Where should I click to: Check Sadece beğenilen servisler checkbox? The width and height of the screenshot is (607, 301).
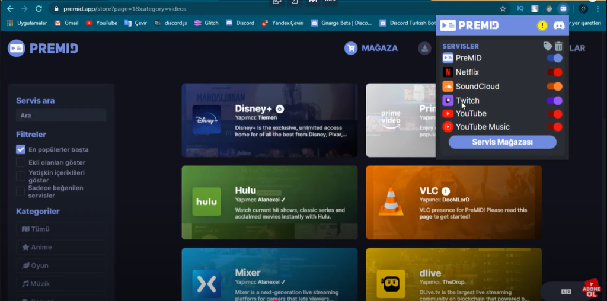pos(21,191)
